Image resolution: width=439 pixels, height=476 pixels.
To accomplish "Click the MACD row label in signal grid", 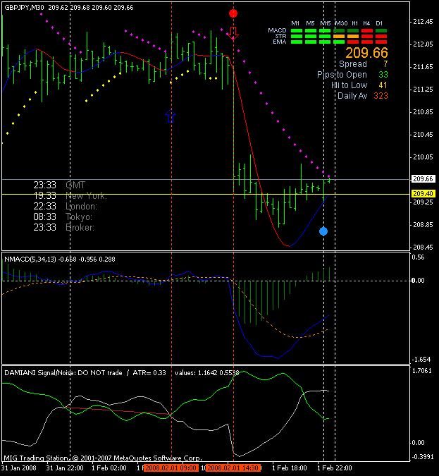I will point(277,30).
